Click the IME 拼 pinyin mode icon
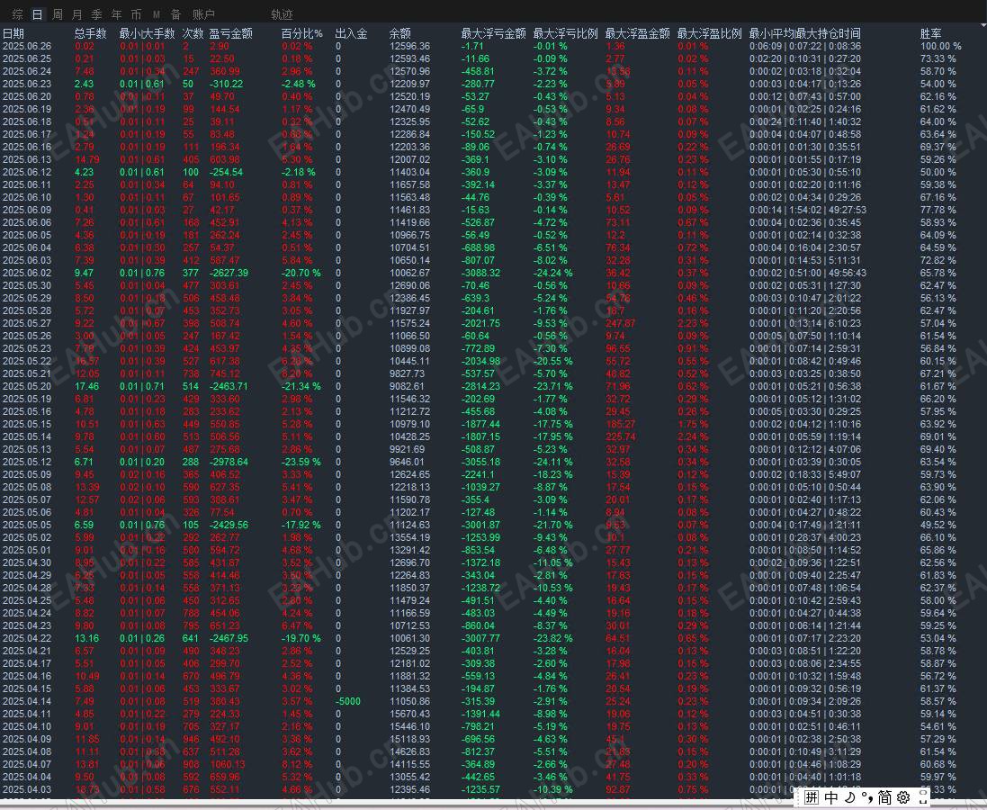Image resolution: width=987 pixels, height=810 pixels. point(812,797)
